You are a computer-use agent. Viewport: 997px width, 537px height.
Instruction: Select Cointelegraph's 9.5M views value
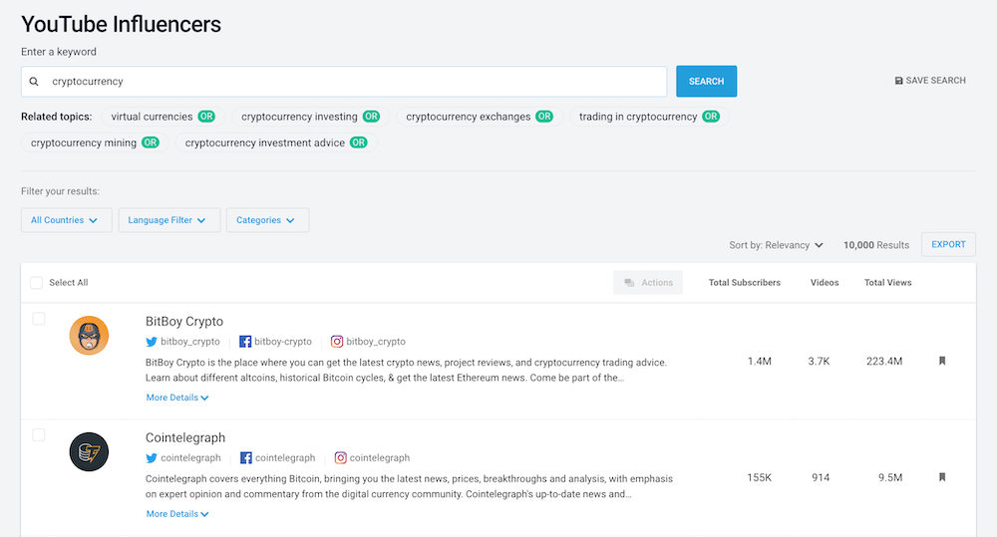pos(890,477)
